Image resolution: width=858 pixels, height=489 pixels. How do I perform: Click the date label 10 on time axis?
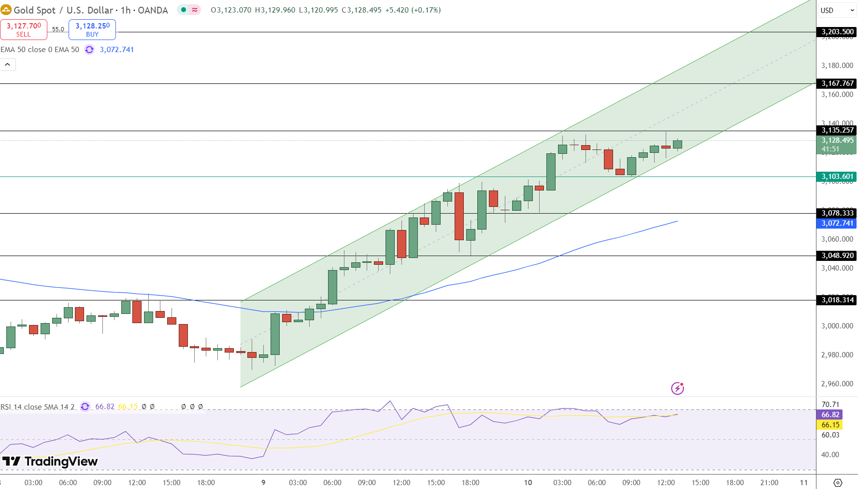pyautogui.click(x=528, y=483)
